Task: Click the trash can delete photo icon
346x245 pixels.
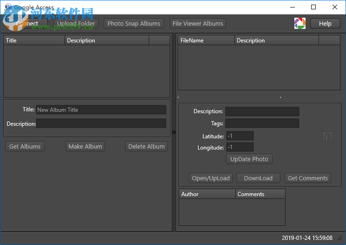Action: click(327, 136)
